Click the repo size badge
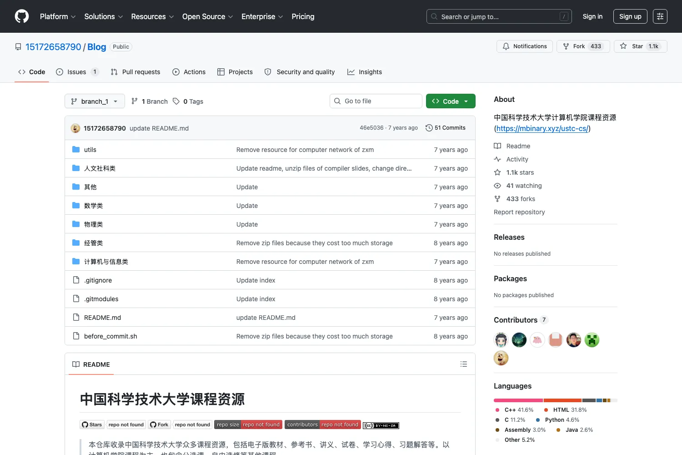 click(248, 425)
